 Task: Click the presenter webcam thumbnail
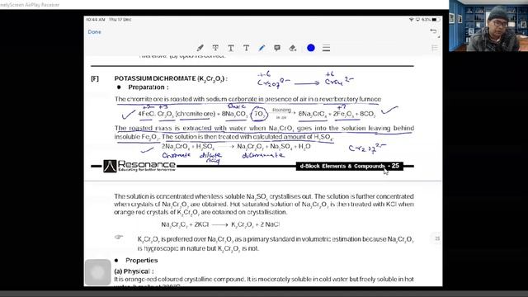[x=488, y=26]
